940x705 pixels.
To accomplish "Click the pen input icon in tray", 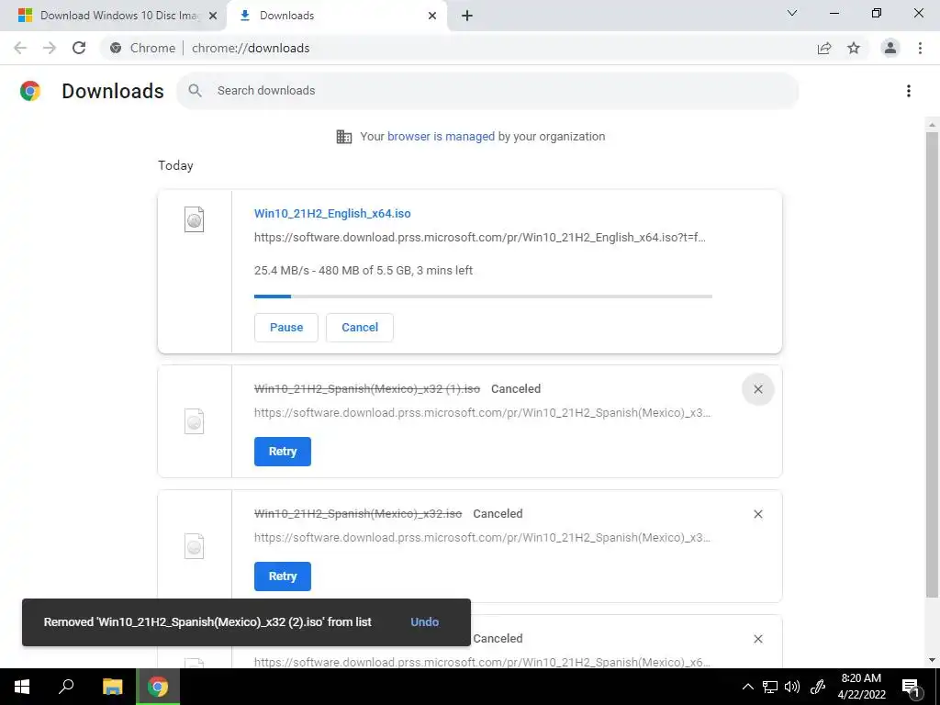I will click(818, 687).
